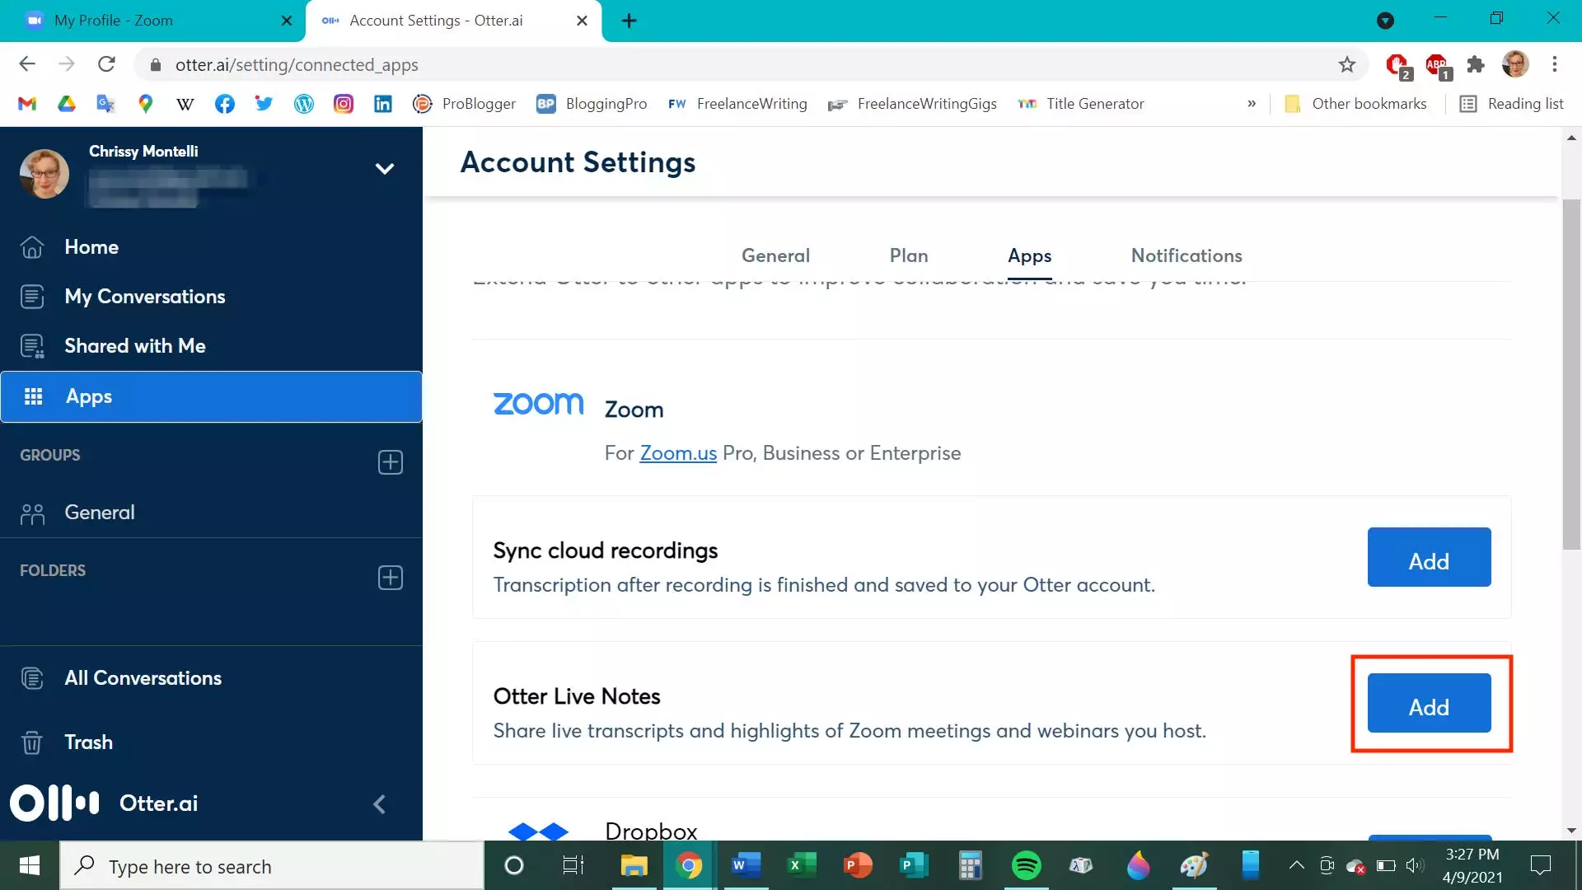The height and width of the screenshot is (890, 1582).
Task: Select Apps in the left sidebar
Action: (211, 396)
